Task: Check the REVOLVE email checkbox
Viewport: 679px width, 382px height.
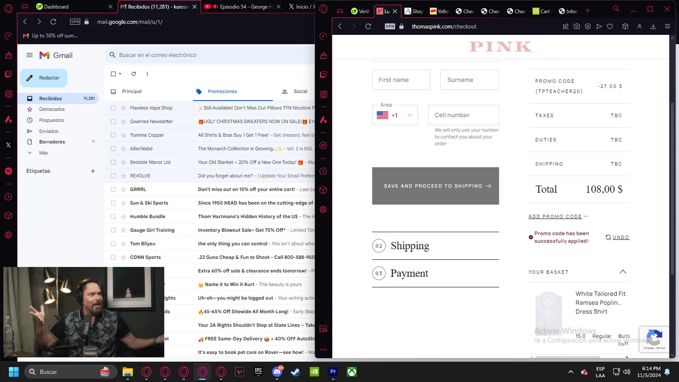Action: (113, 176)
